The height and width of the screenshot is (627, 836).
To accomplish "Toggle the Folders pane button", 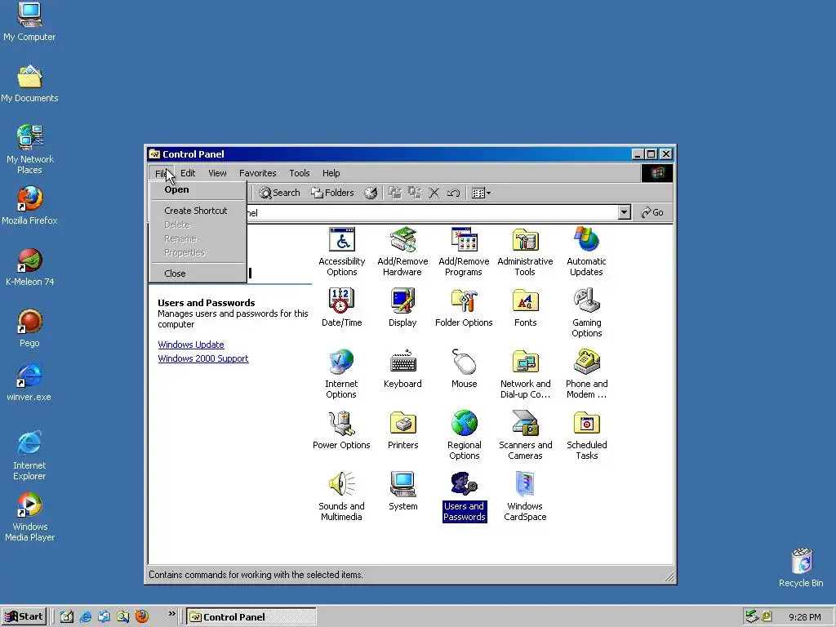I will pos(332,193).
